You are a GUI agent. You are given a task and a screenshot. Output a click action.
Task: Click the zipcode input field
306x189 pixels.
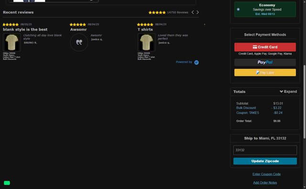pyautogui.click(x=265, y=150)
